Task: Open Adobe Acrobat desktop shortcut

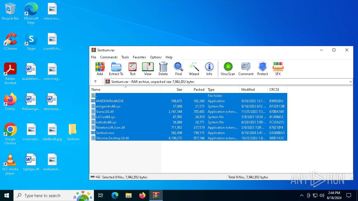Action: coord(10,74)
